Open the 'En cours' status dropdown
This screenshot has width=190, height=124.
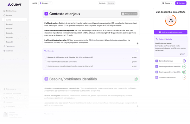pos(45,3)
